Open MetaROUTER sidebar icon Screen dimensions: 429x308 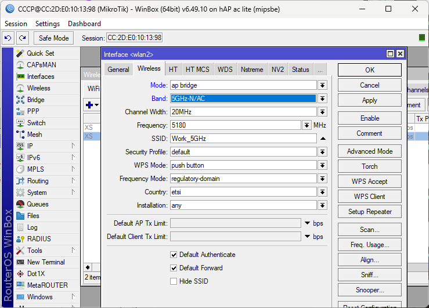[x=20, y=285]
